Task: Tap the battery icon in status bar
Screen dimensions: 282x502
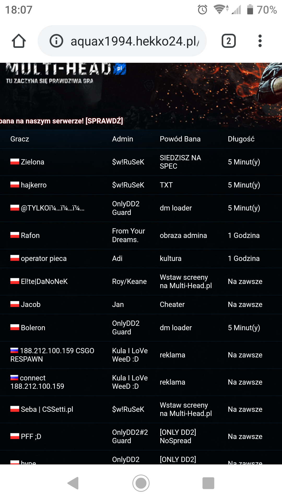Action: [x=250, y=10]
